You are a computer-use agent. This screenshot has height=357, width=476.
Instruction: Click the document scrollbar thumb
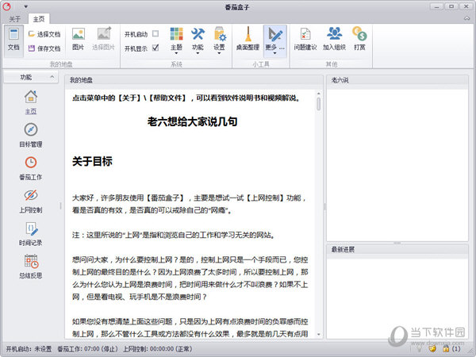[x=318, y=104]
